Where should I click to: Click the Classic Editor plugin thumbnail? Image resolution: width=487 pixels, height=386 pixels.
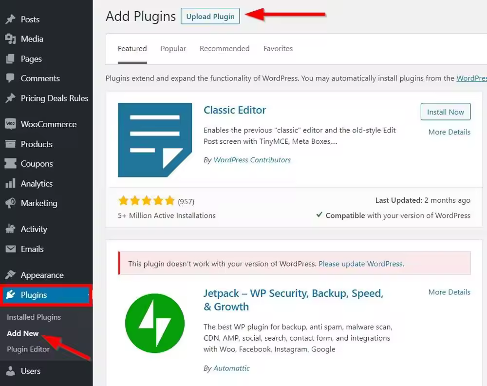[155, 140]
